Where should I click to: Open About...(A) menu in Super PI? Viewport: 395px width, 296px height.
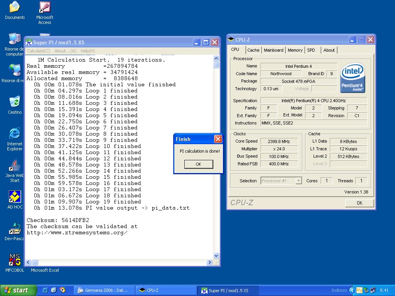pos(65,51)
